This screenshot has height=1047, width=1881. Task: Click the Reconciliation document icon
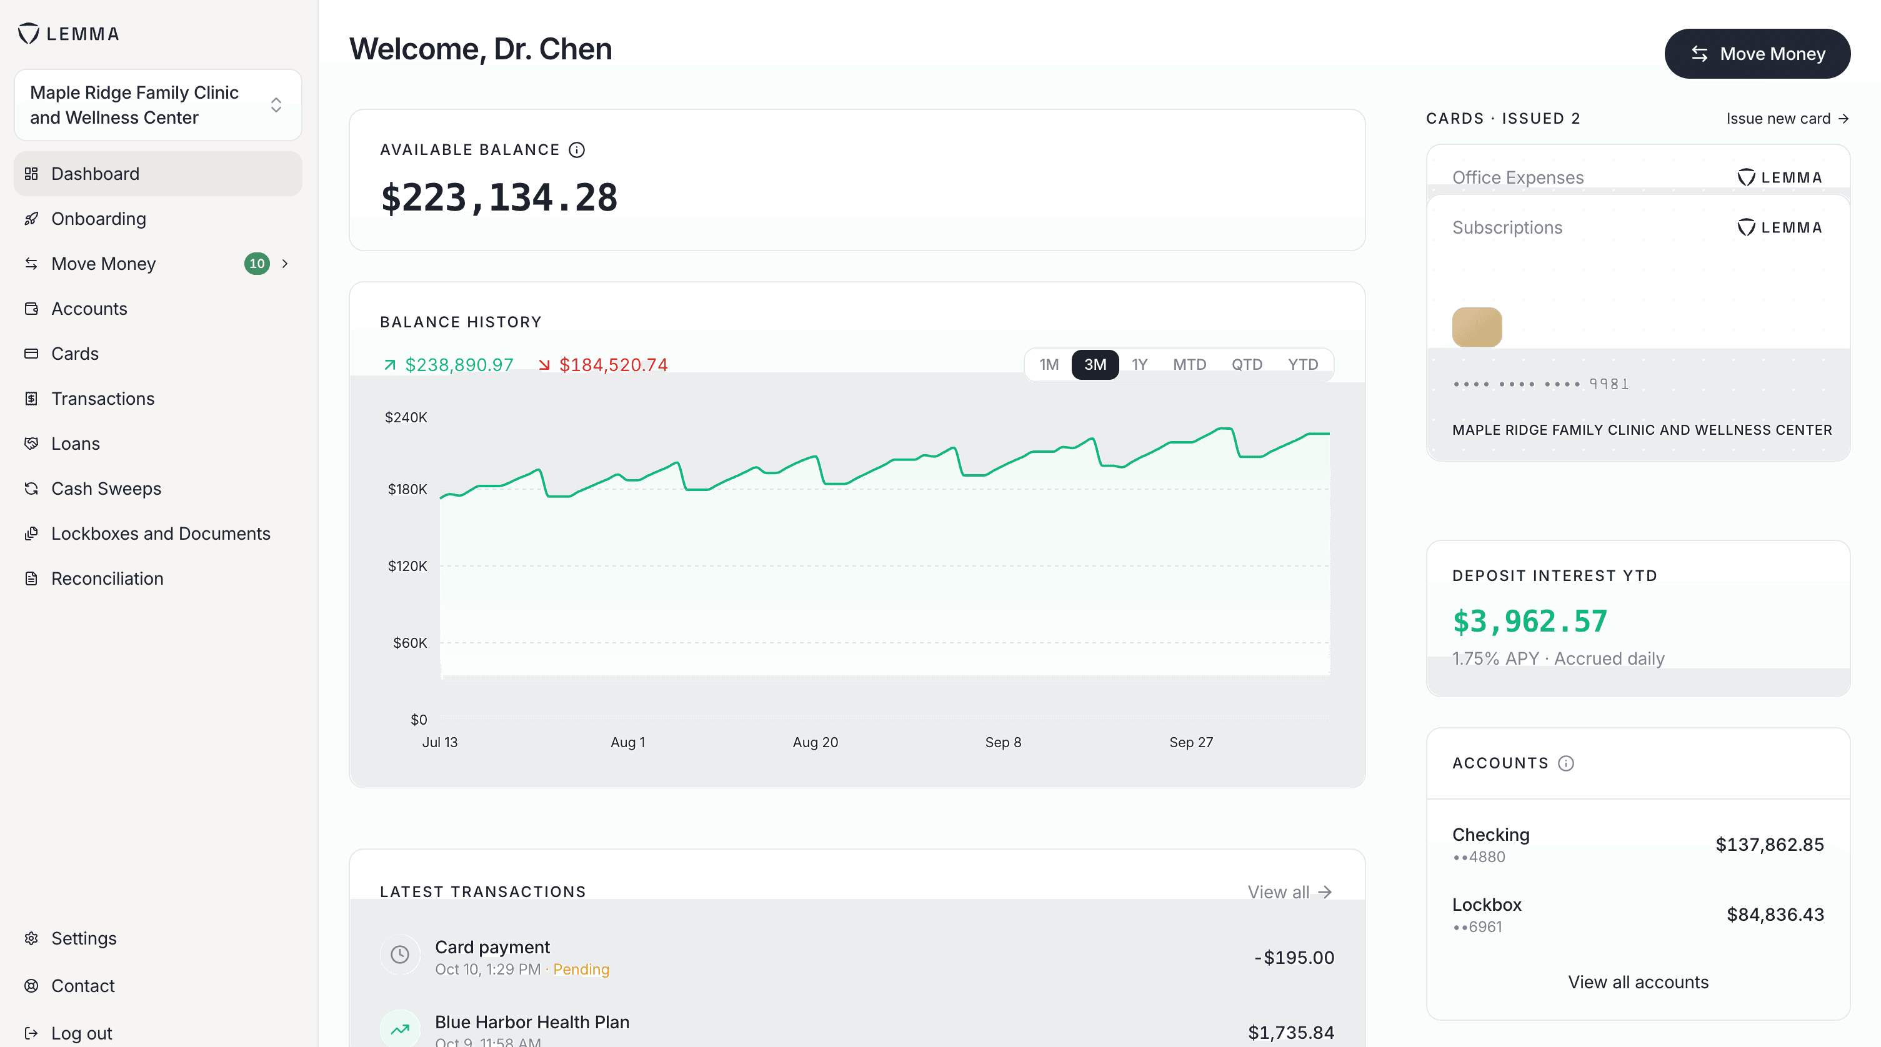click(31, 578)
